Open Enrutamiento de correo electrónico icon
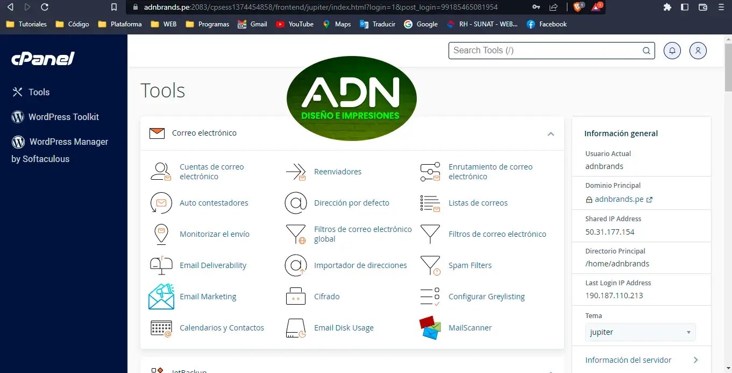732x373 pixels. pyautogui.click(x=430, y=172)
